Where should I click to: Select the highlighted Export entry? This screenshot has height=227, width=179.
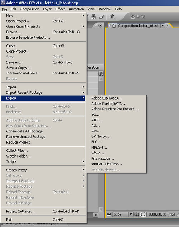(x=43, y=98)
